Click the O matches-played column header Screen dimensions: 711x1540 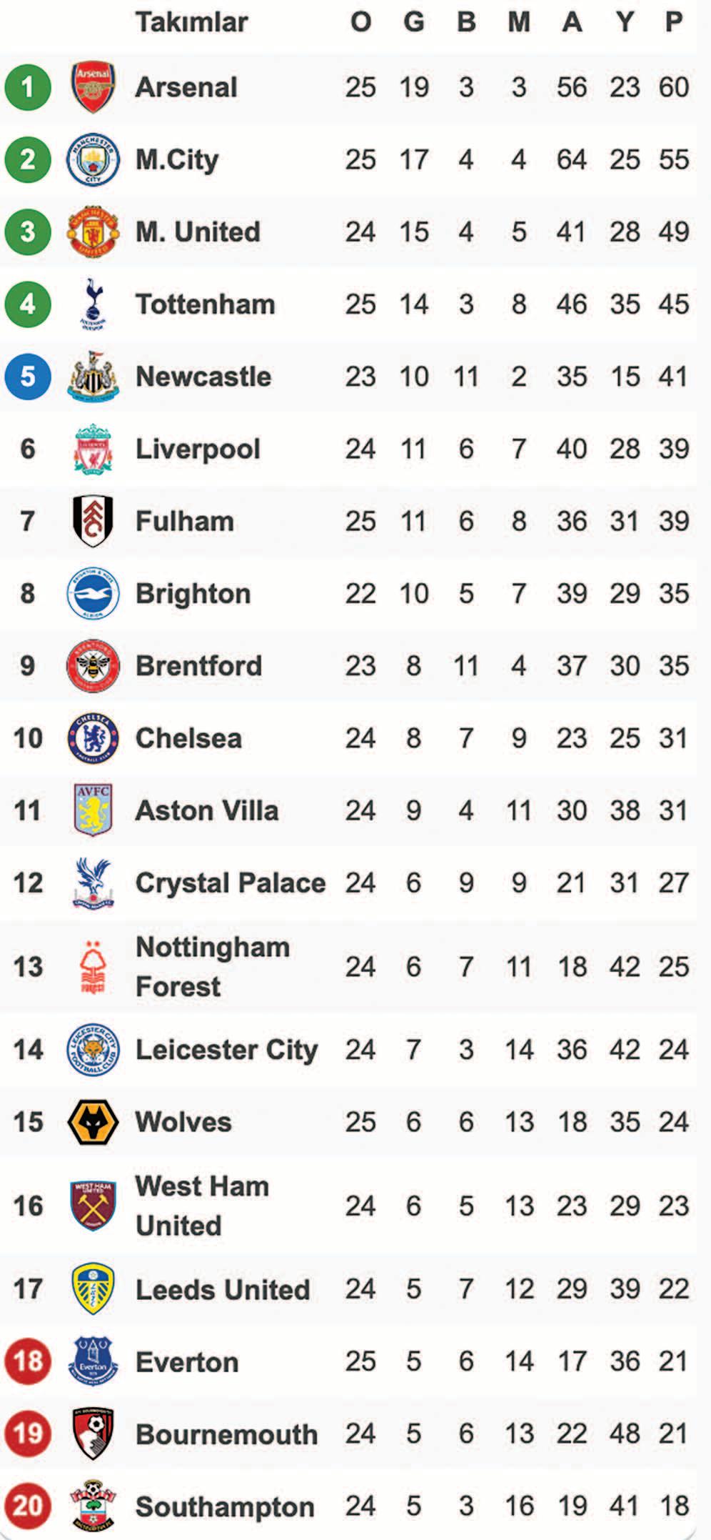360,22
